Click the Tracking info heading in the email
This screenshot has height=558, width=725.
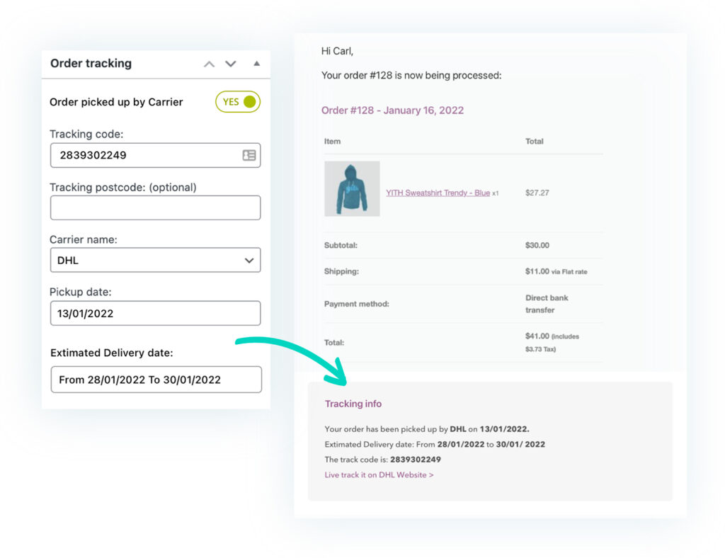point(353,404)
